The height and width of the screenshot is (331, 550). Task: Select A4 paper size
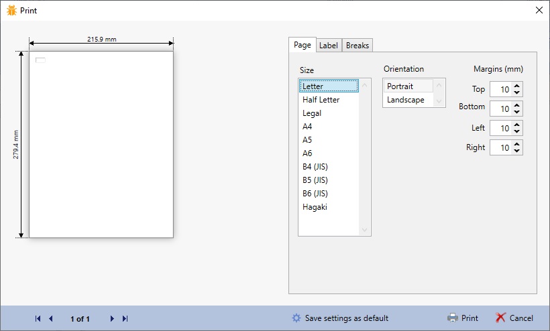[x=307, y=127]
